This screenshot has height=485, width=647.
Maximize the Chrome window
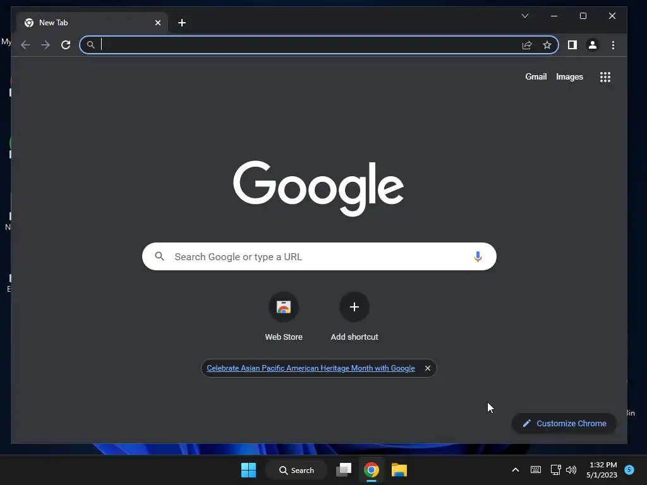583,16
